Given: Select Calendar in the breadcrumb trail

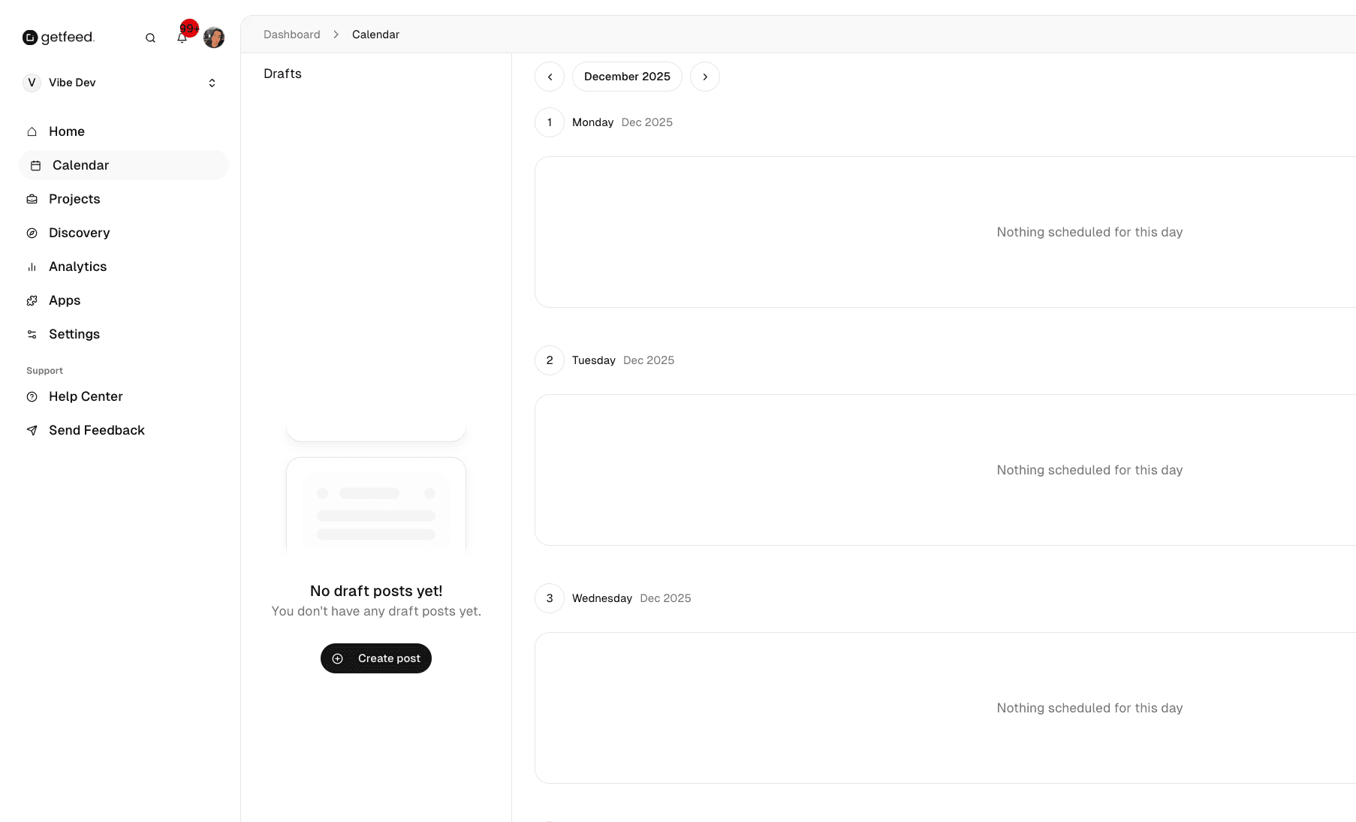Looking at the screenshot, I should tap(375, 35).
